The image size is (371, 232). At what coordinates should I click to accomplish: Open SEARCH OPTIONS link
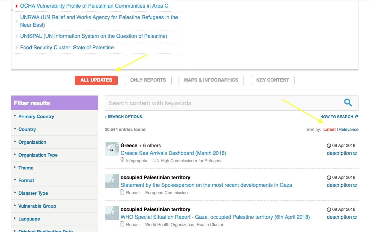tap(124, 117)
